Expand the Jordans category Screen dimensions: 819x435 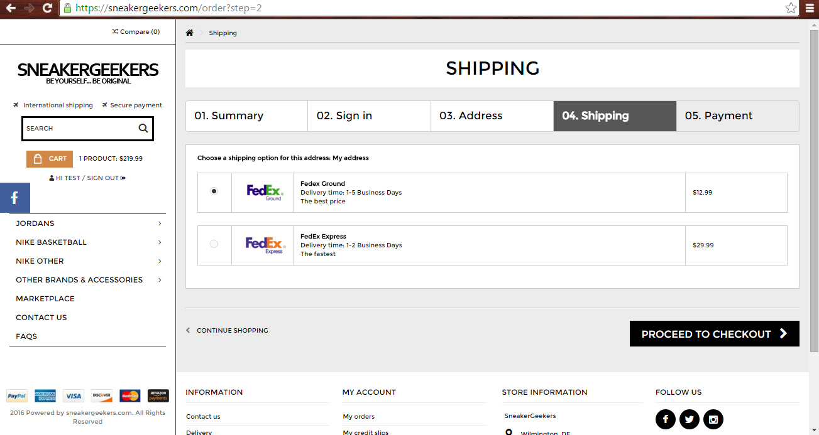pyautogui.click(x=160, y=223)
